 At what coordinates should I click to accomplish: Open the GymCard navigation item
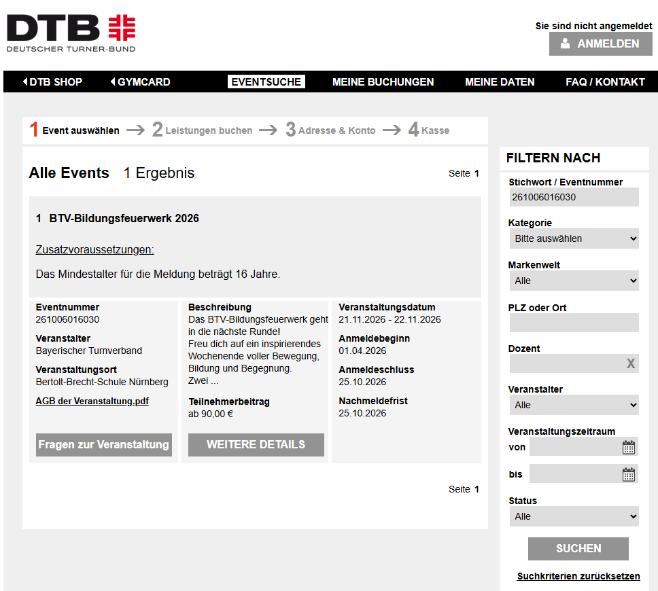point(141,82)
